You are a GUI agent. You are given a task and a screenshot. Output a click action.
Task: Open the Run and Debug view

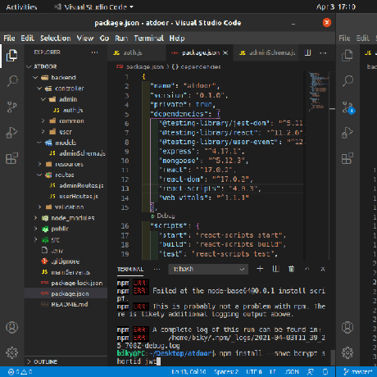tap(11, 133)
